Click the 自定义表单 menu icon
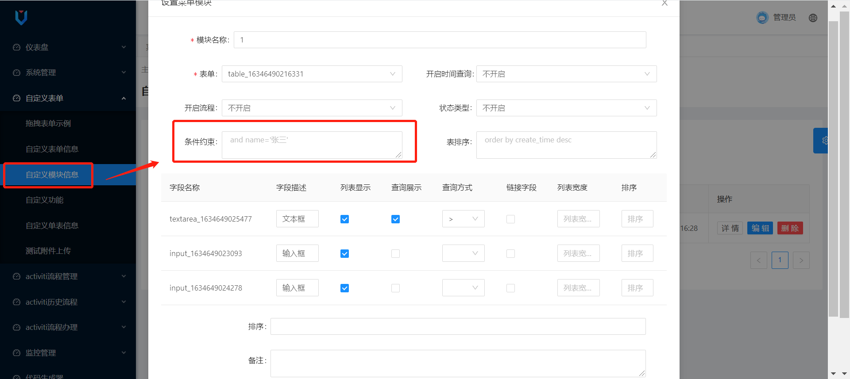Viewport: 850px width, 379px height. 17,98
